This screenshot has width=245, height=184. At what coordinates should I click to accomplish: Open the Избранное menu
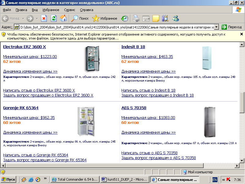pos(51,10)
